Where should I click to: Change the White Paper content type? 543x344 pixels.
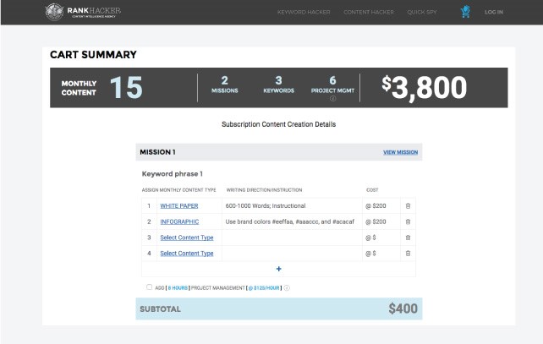click(179, 205)
